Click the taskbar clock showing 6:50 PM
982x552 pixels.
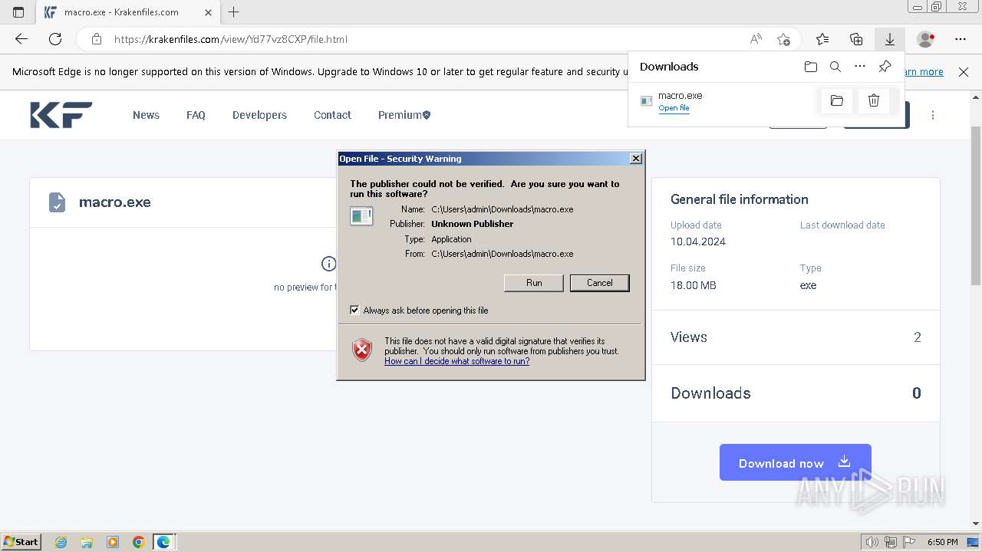[x=942, y=542]
